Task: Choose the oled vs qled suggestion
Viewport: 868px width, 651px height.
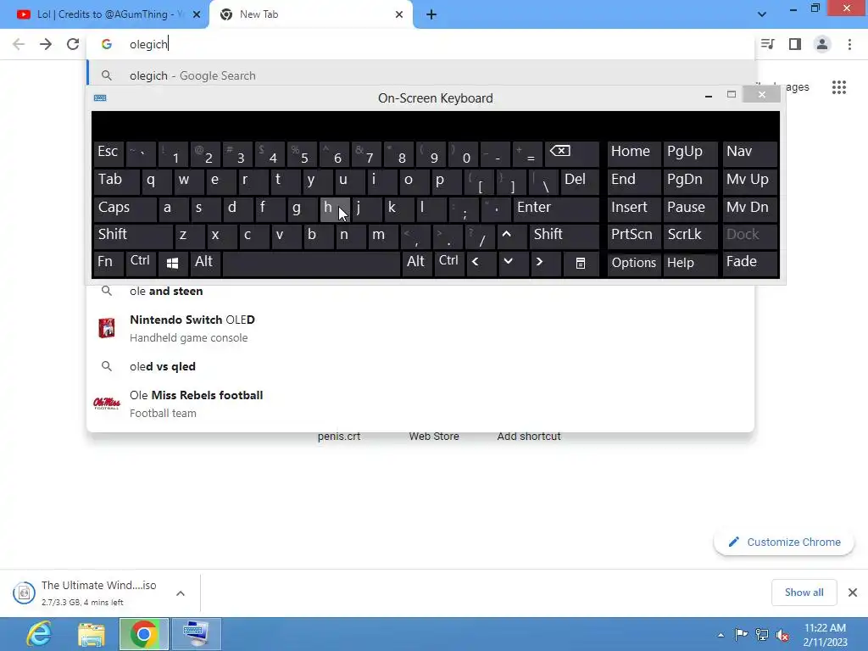Action: tap(420, 366)
